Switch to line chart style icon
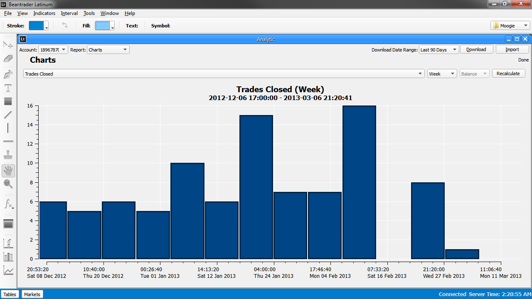 tap(8, 270)
